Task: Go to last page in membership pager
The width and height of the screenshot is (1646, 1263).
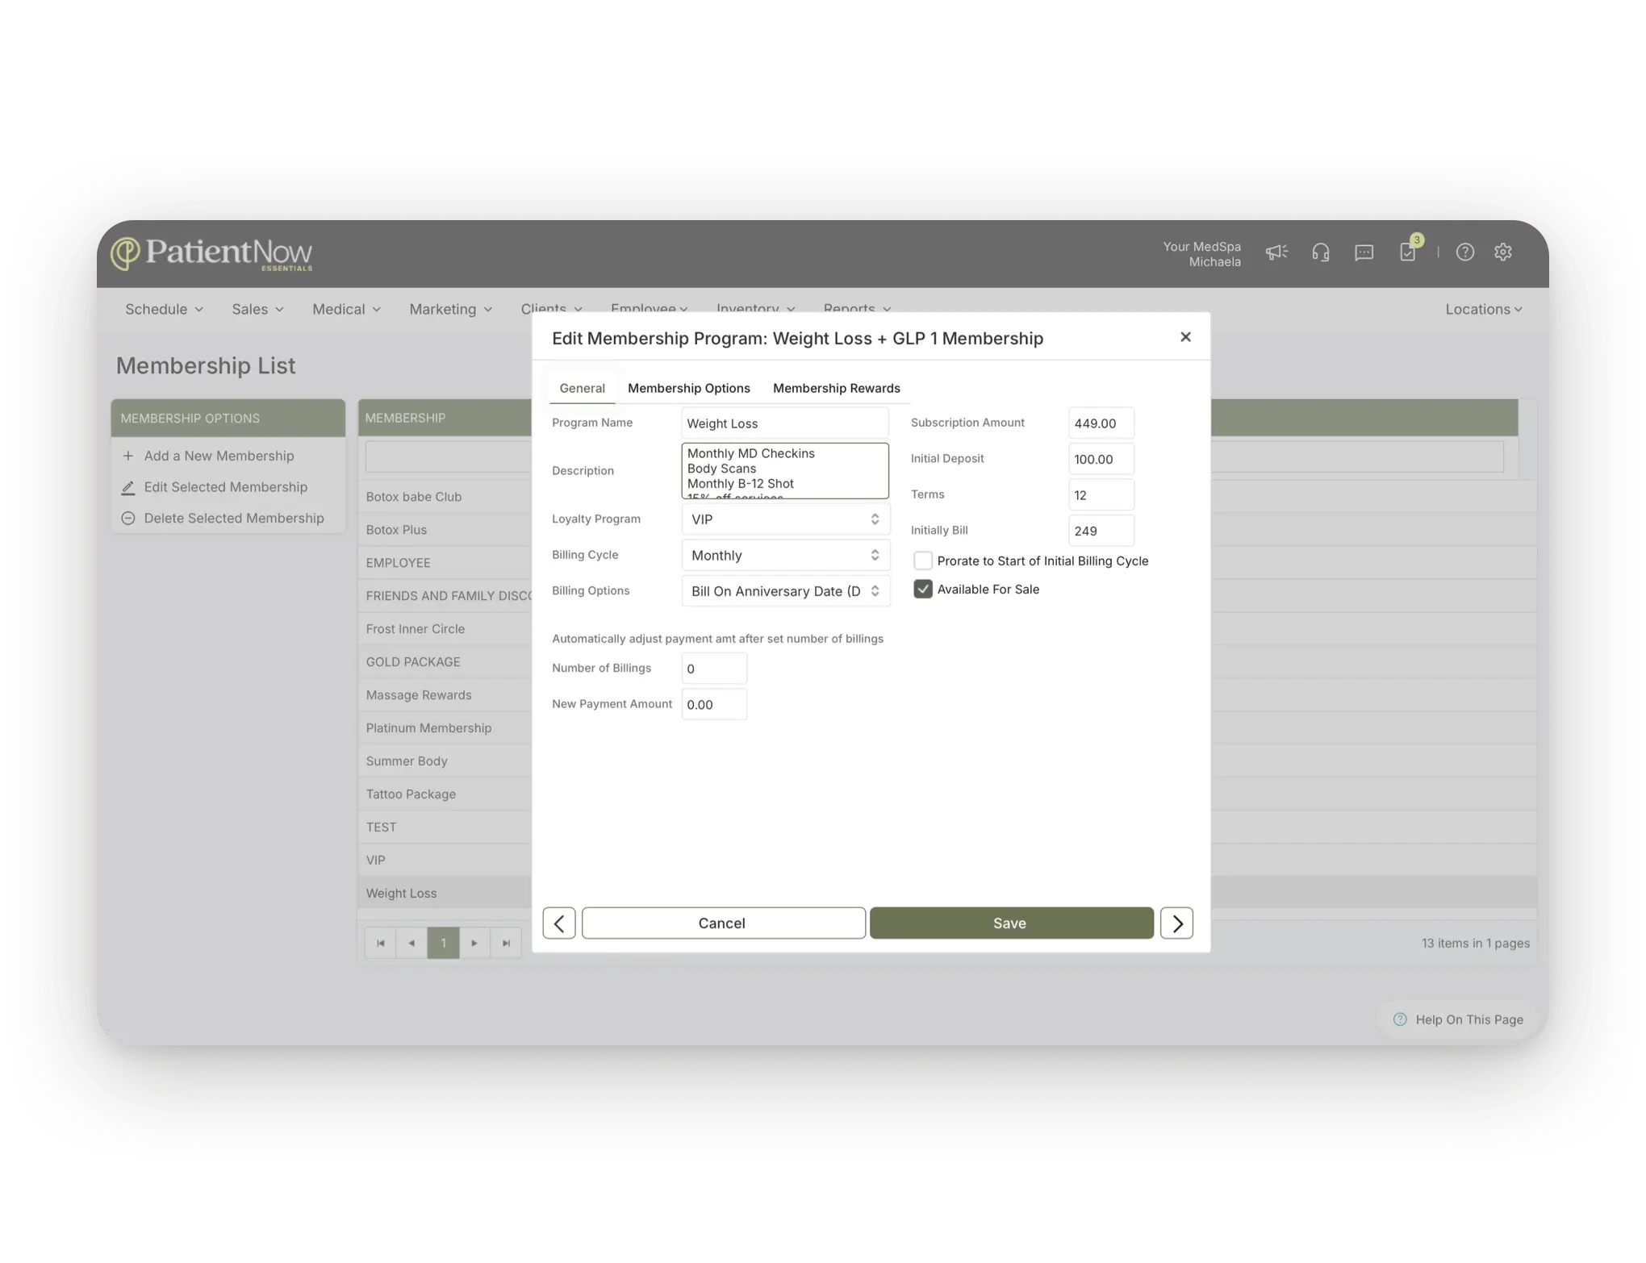Action: tap(506, 943)
